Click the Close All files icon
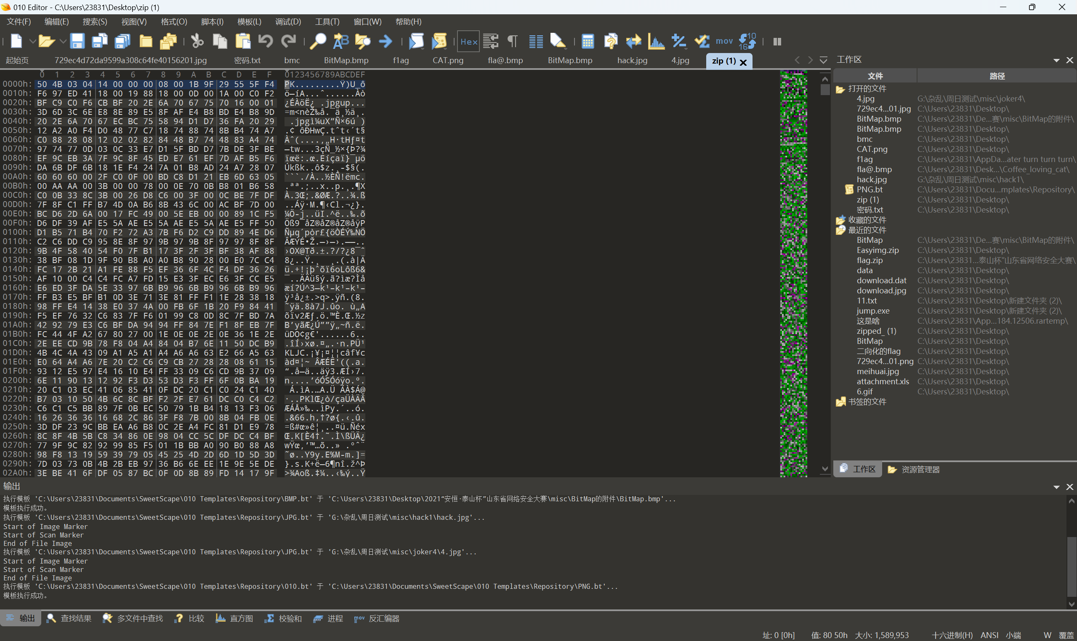This screenshot has height=641, width=1077. 168,42
